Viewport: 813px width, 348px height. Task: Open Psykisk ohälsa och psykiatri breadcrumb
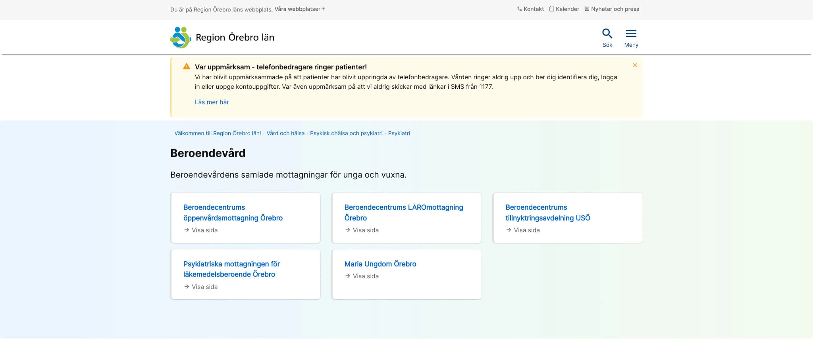pyautogui.click(x=346, y=134)
